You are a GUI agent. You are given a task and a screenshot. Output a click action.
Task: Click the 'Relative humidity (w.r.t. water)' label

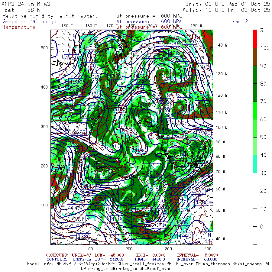tap(50, 16)
